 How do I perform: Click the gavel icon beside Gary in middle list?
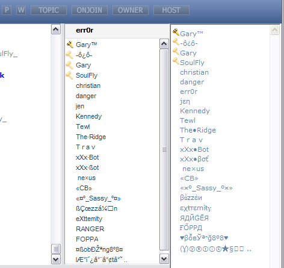tap(69, 65)
